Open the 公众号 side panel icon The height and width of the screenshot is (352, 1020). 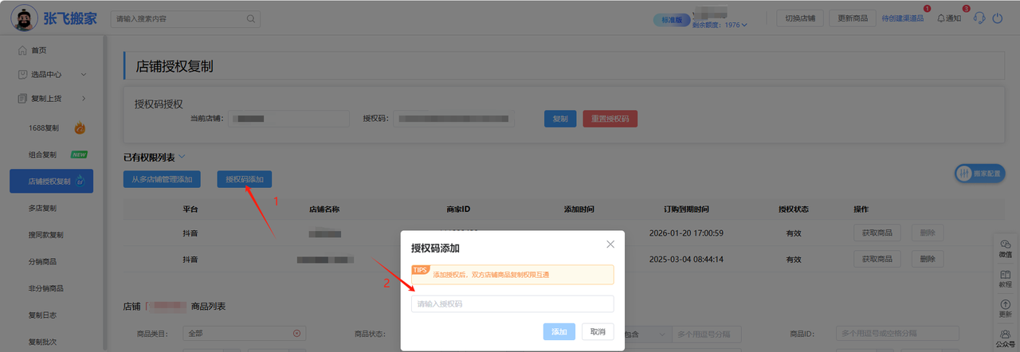pyautogui.click(x=1005, y=339)
